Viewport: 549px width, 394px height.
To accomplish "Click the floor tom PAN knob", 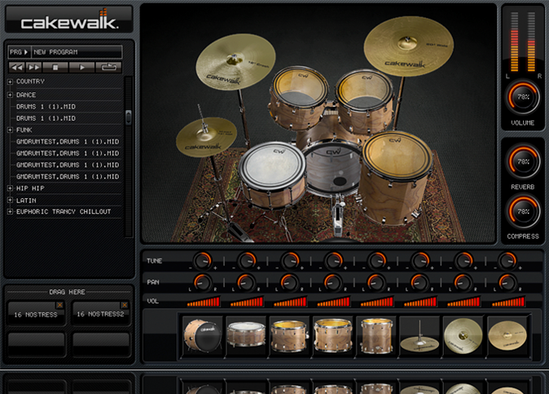I will pyautogui.click(x=376, y=282).
